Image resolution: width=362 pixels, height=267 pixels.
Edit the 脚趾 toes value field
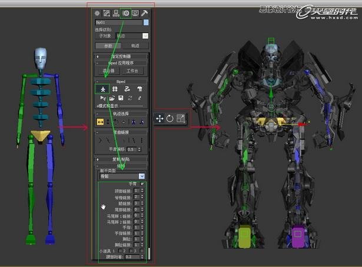137,239
